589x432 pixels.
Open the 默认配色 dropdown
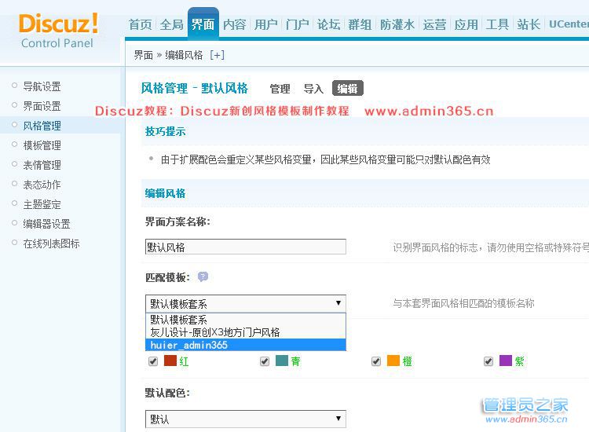point(246,419)
